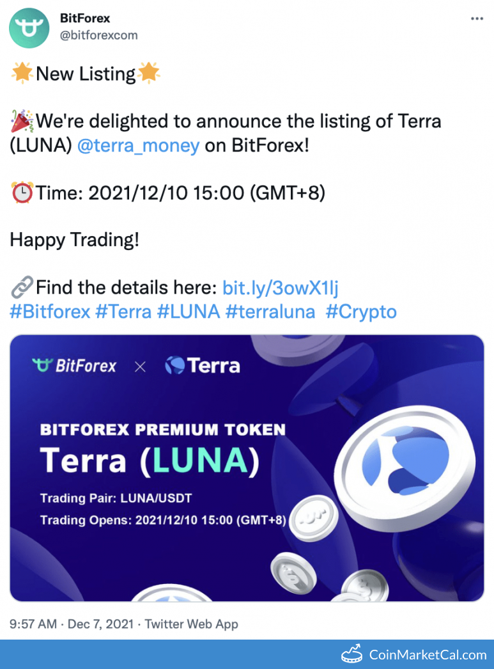494x669 pixels.
Task: Click the #LUNA hashtag
Action: [185, 311]
